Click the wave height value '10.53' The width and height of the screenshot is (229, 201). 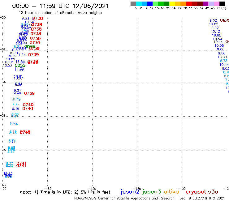click(7, 65)
